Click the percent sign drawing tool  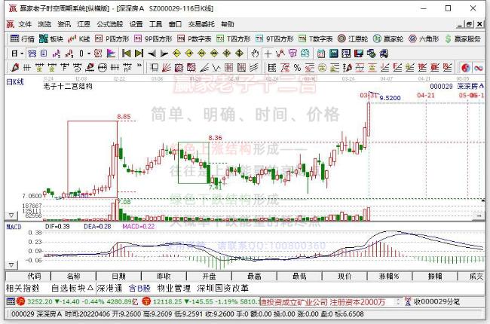pyautogui.click(x=297, y=68)
